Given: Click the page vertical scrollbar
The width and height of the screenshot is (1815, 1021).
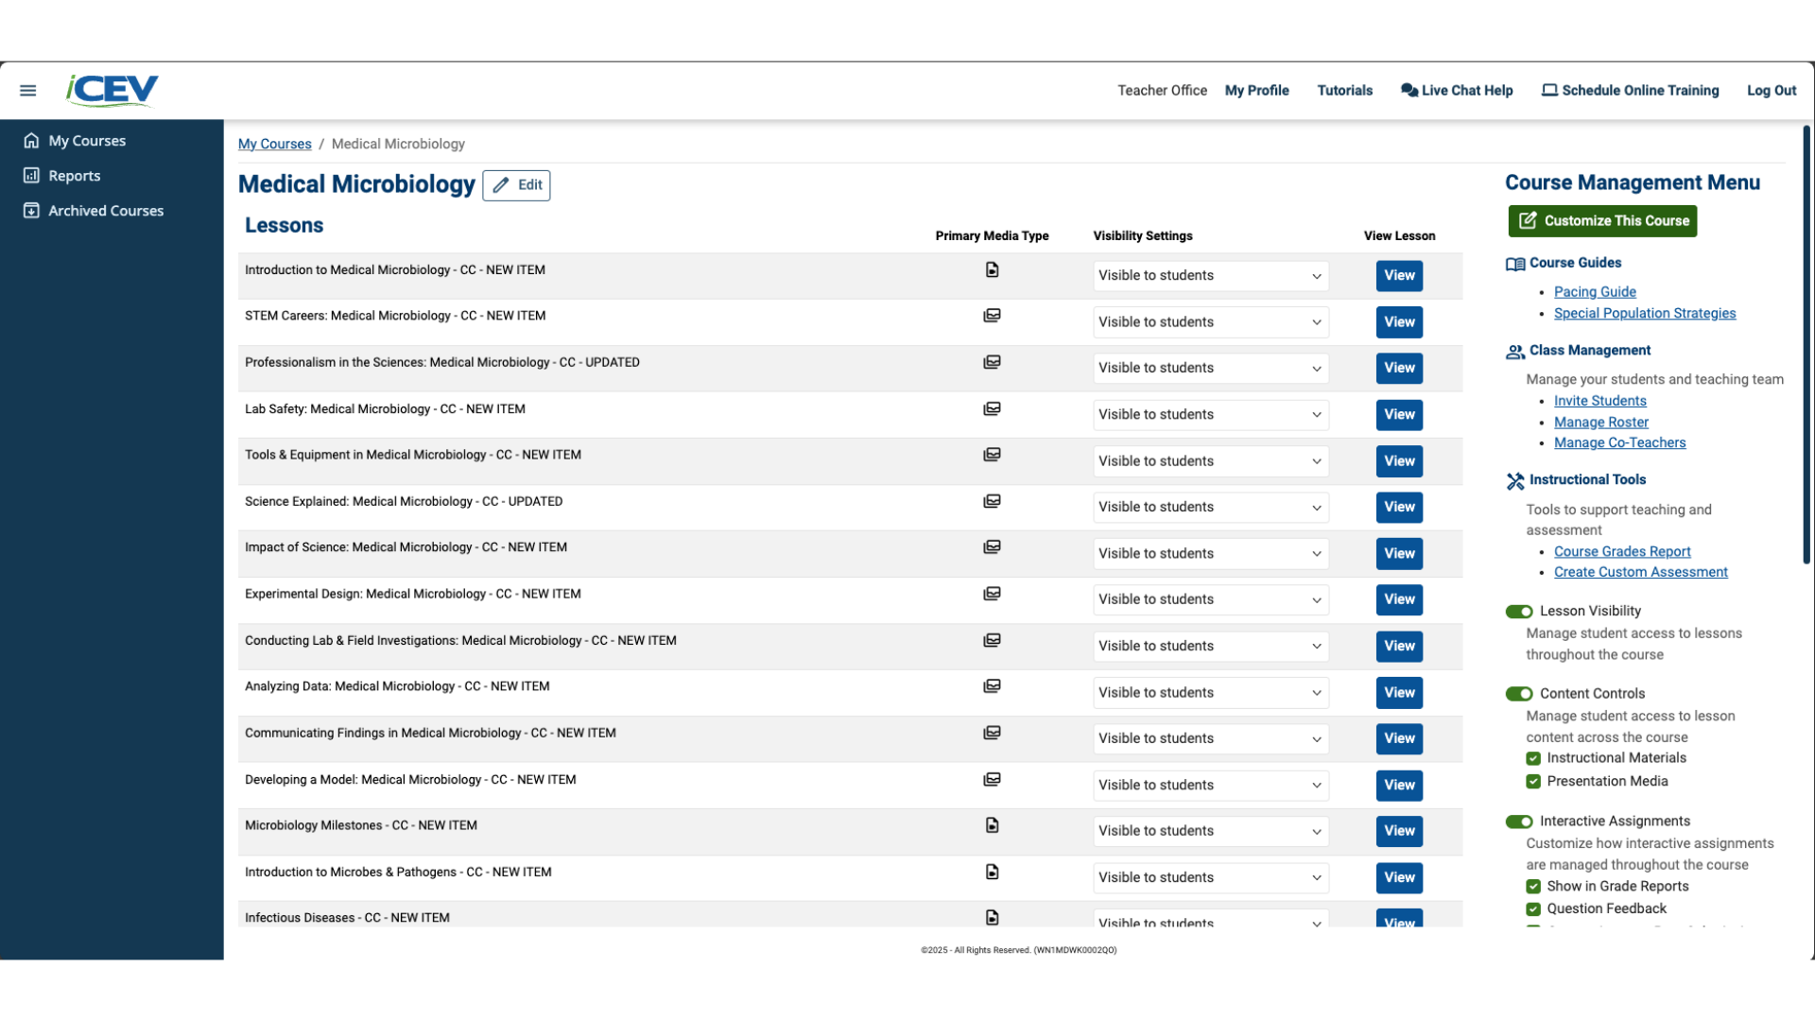Looking at the screenshot, I should click(x=1806, y=345).
